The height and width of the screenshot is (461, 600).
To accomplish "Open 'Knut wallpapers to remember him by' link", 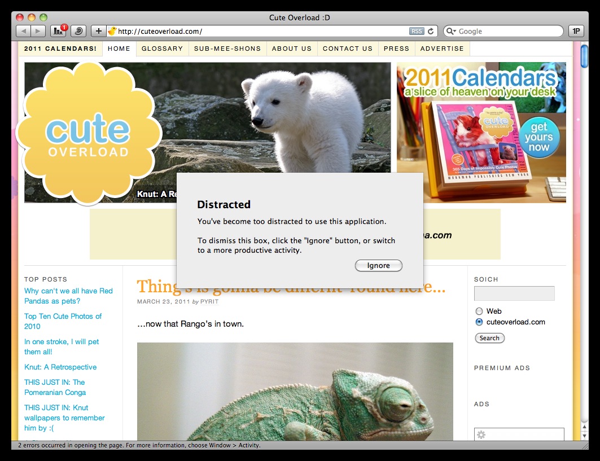I will [x=64, y=418].
